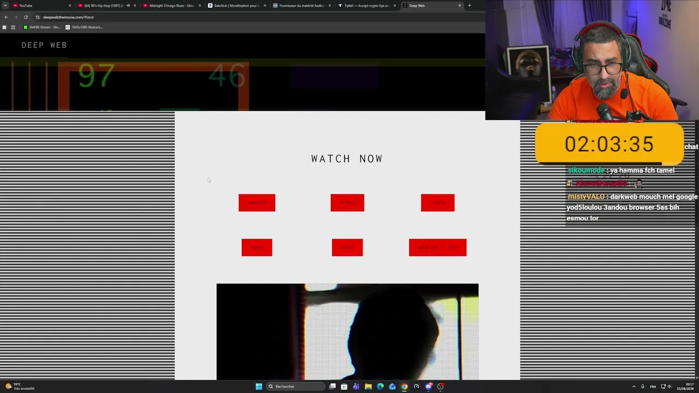Open network and volume quick settings

(x=666, y=386)
